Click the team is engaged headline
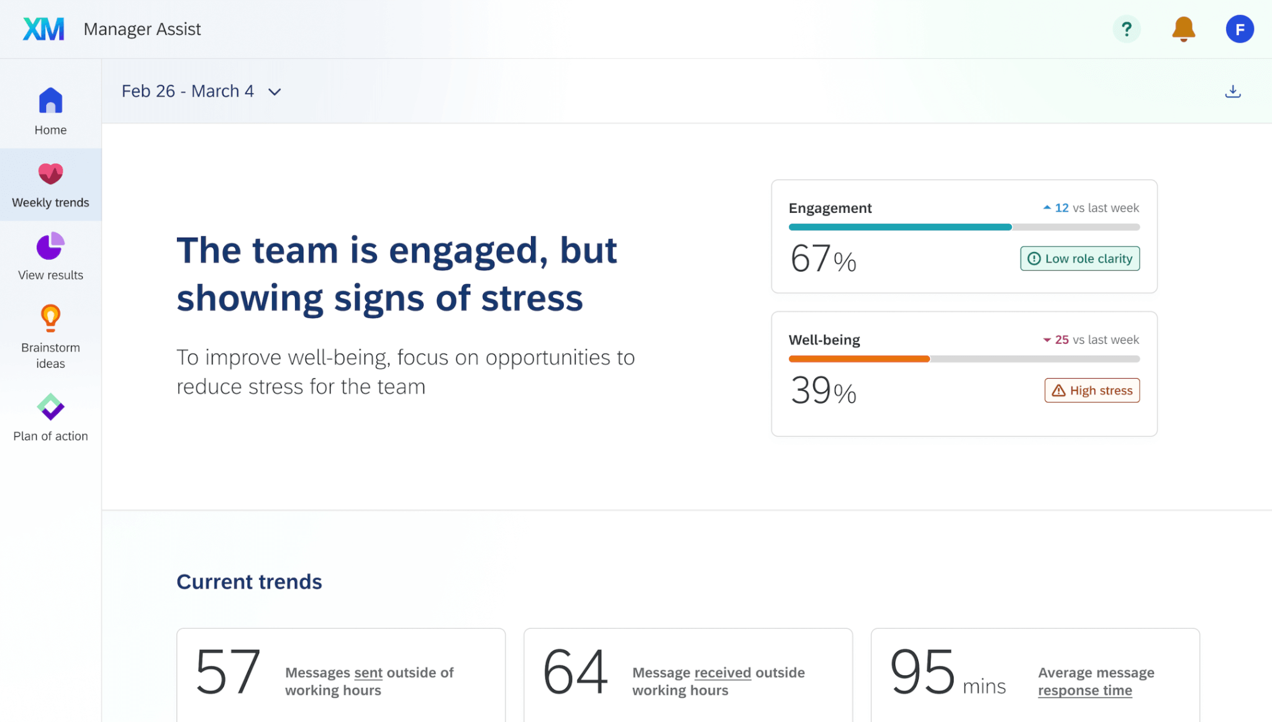Image resolution: width=1272 pixels, height=722 pixels. point(396,274)
